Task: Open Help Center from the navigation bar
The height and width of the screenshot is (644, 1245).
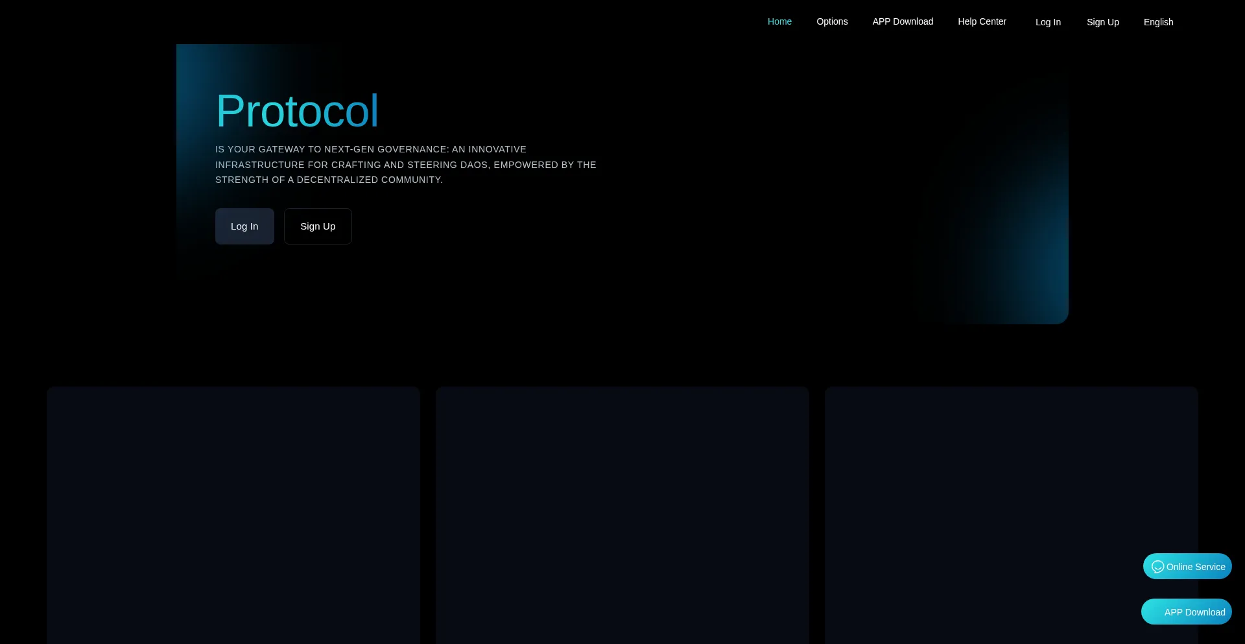Action: [982, 21]
